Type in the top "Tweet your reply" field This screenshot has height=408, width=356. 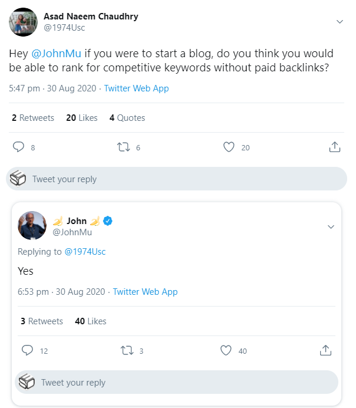[177, 179]
